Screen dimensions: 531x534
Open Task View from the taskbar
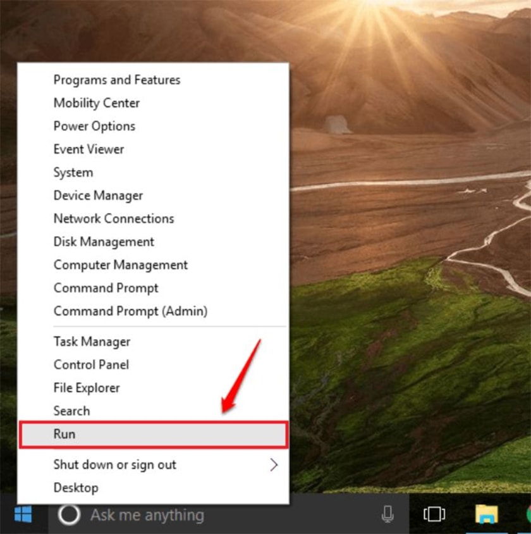[x=434, y=514]
